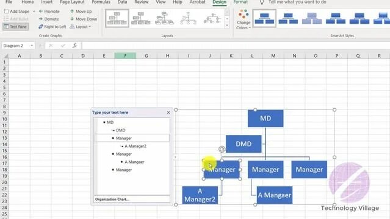Open the Add Shape dropdown arrow
Screen dimensions: 390x219
coord(34,12)
